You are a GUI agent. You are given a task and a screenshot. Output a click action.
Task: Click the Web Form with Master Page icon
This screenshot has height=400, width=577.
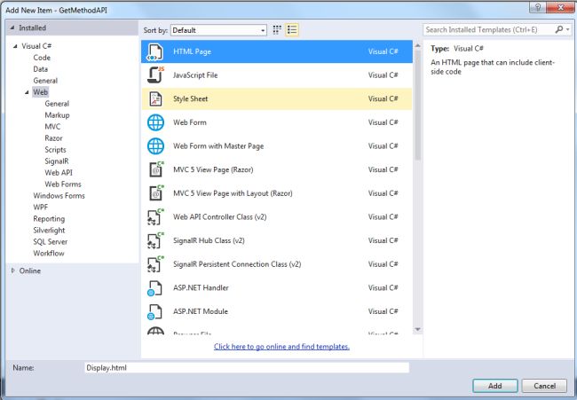click(x=155, y=146)
